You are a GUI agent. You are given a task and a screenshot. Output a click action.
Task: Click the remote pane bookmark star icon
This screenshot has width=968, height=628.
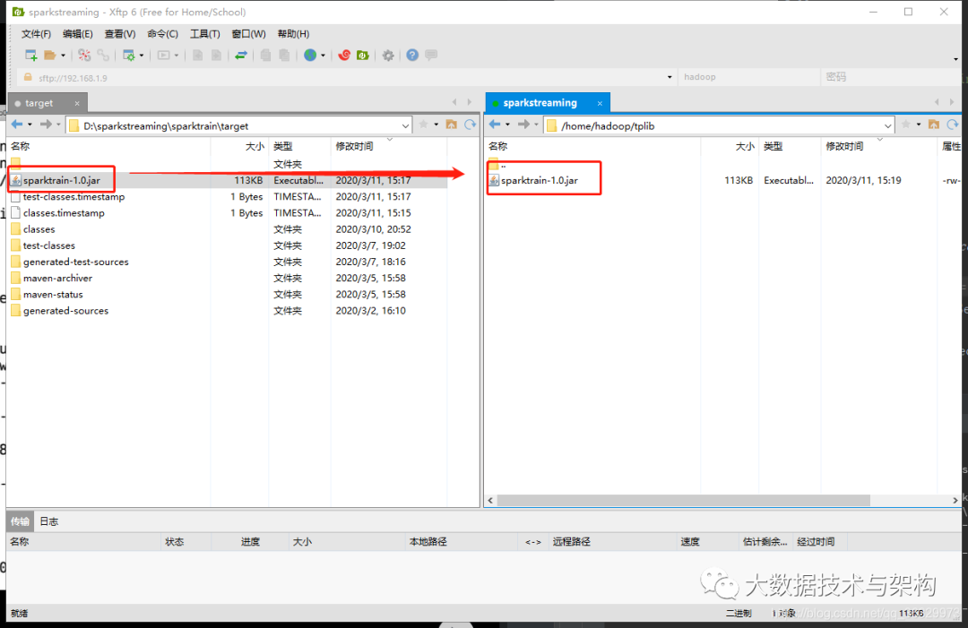pyautogui.click(x=906, y=125)
